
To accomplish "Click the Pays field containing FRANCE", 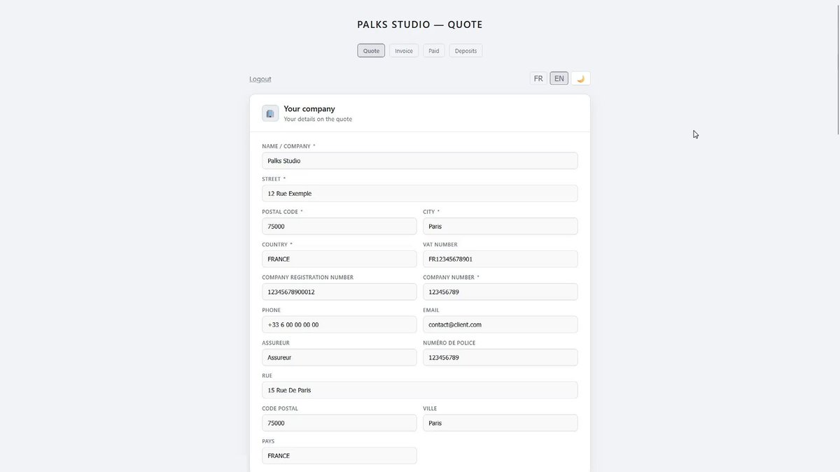I will (x=339, y=456).
